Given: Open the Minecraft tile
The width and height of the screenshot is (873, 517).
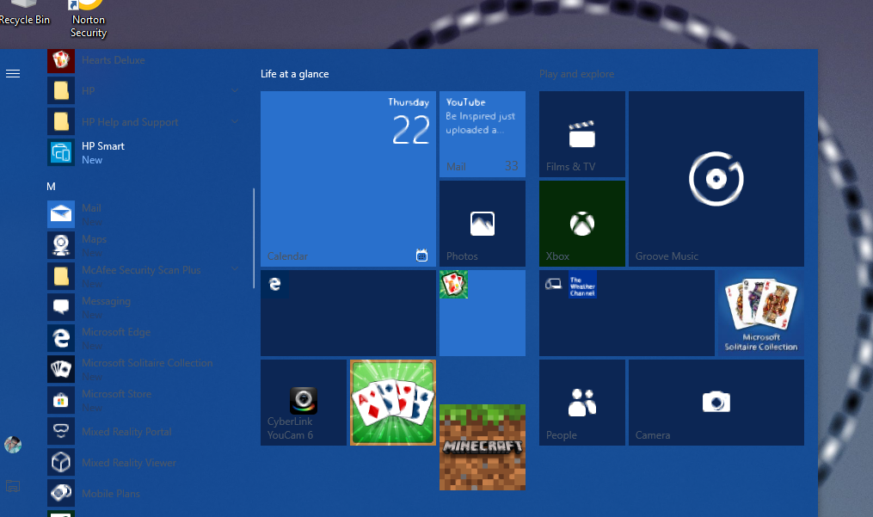Looking at the screenshot, I should pos(483,447).
